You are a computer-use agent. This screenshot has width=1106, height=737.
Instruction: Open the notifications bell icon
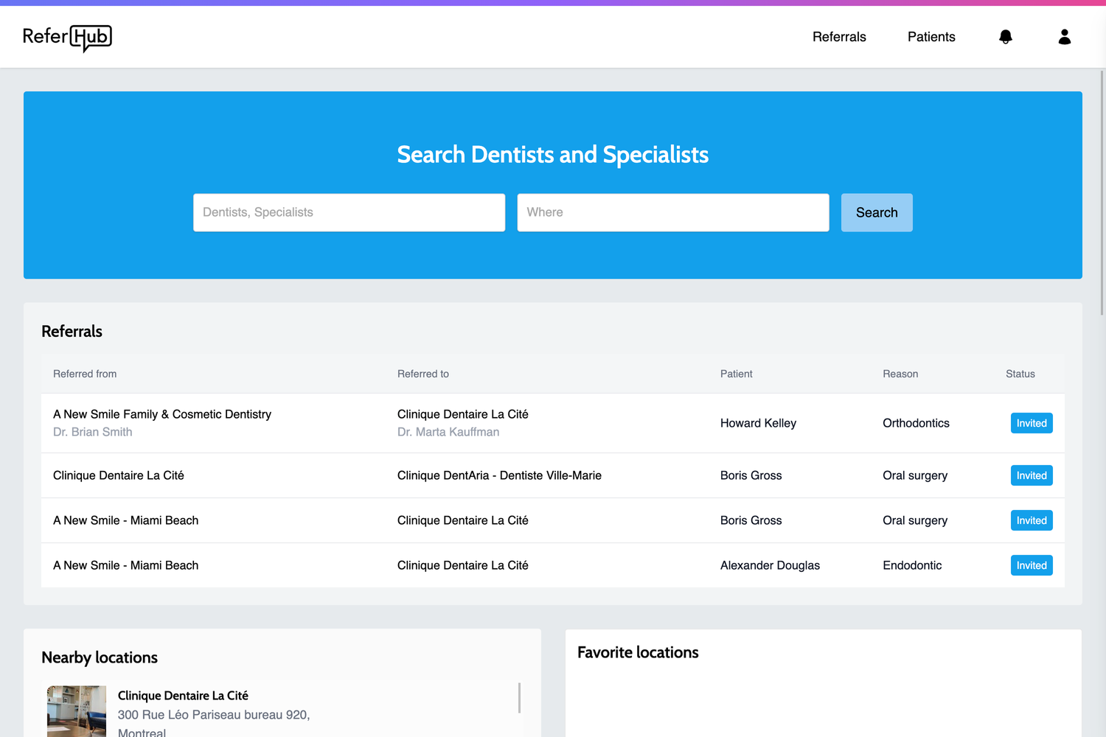[x=1006, y=37]
